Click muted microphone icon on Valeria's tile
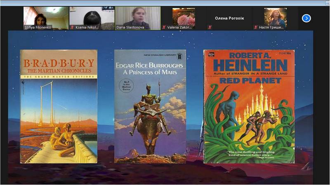The width and height of the screenshot is (330, 185). (164, 27)
